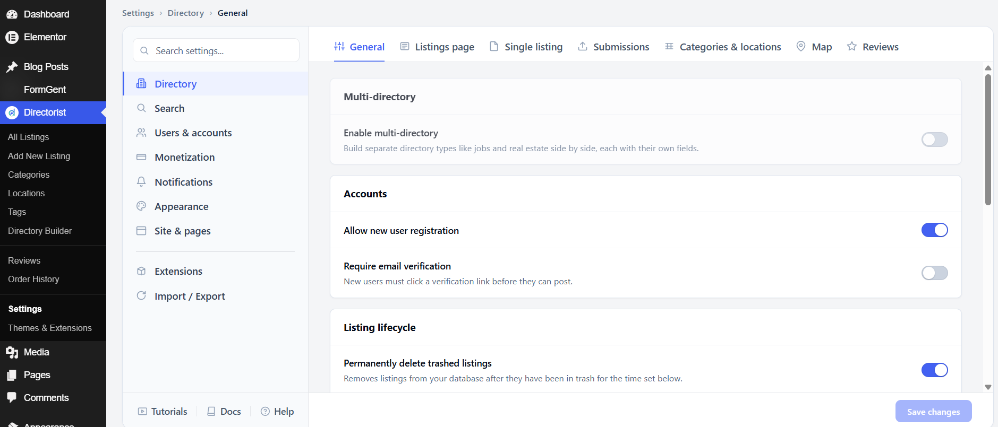Open the Tutorials link
Image resolution: width=998 pixels, height=427 pixels.
(x=163, y=411)
